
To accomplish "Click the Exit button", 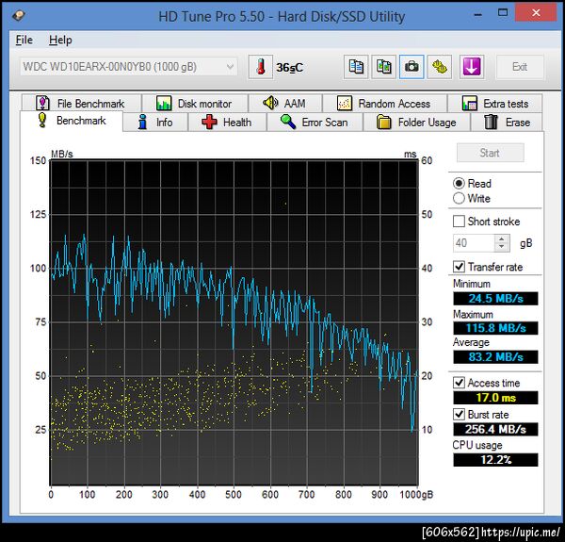I will point(520,67).
